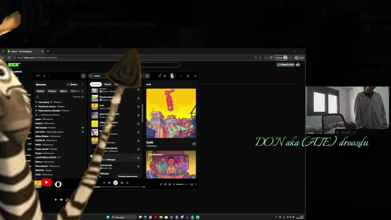This screenshot has width=391, height=220.
Task: Click the Wyszukaj taskbar search box
Action: tap(124, 217)
